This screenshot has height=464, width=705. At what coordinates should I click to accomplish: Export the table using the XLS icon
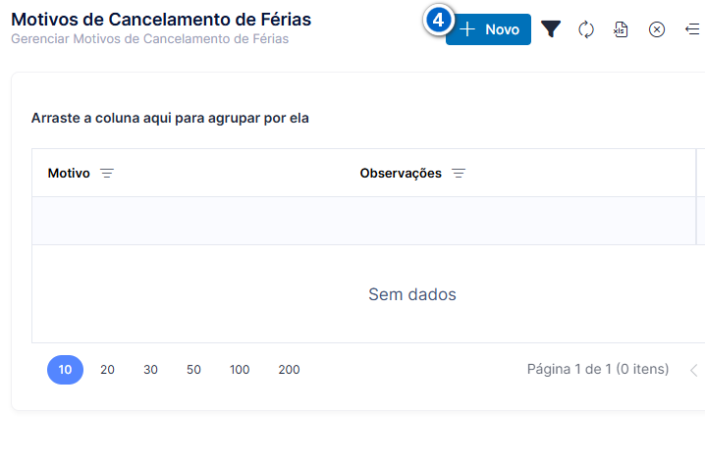pyautogui.click(x=621, y=29)
